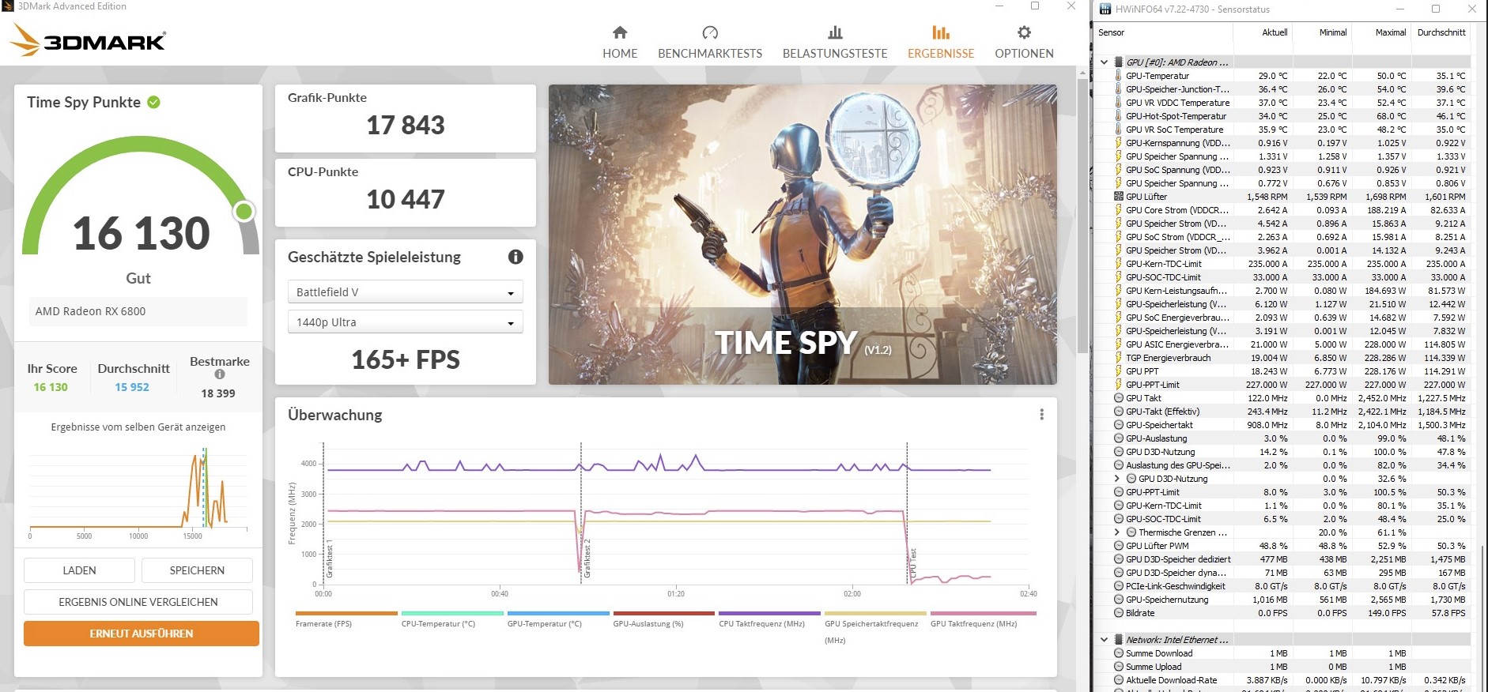Click the SPEICHERN button
Image resolution: width=1488 pixels, height=692 pixels.
[x=197, y=570]
